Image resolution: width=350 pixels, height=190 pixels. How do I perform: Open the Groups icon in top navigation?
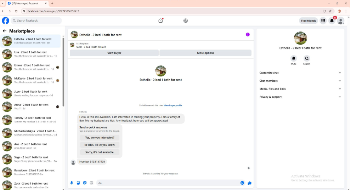point(186,21)
